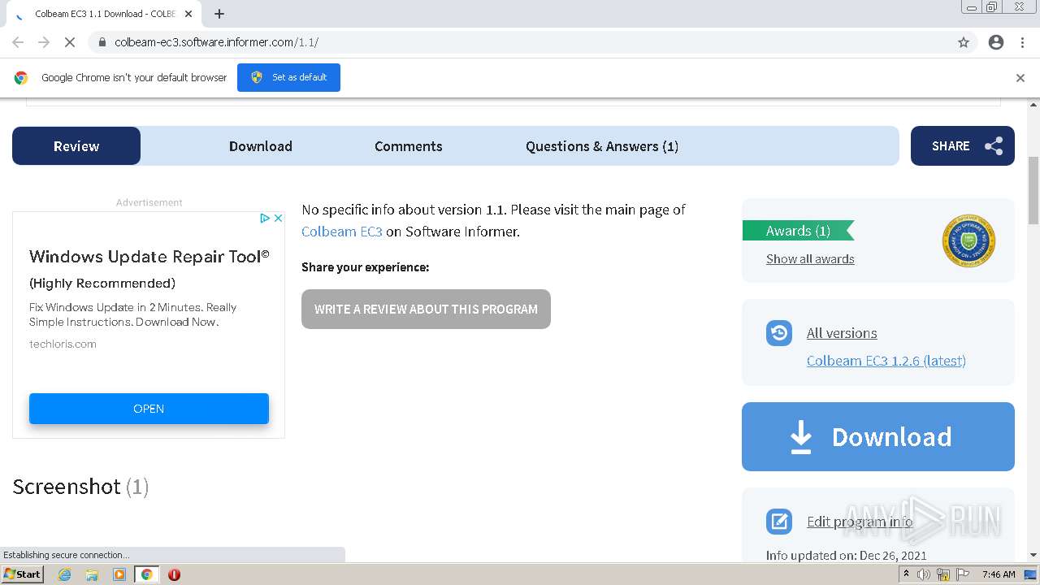Open a new browser tab
Image resolution: width=1040 pixels, height=585 pixels.
tap(219, 14)
